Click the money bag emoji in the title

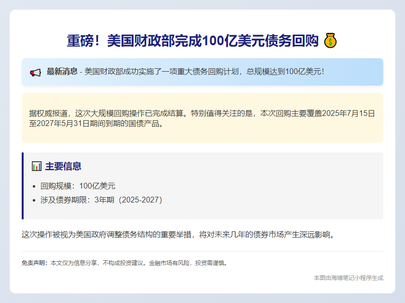click(x=330, y=41)
